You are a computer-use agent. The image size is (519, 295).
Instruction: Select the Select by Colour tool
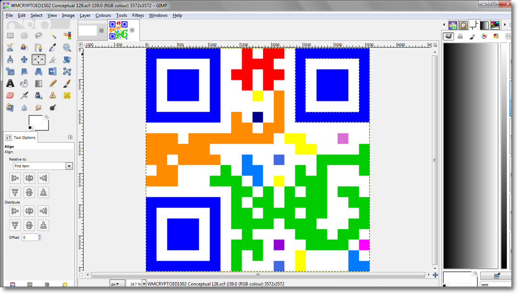point(67,35)
